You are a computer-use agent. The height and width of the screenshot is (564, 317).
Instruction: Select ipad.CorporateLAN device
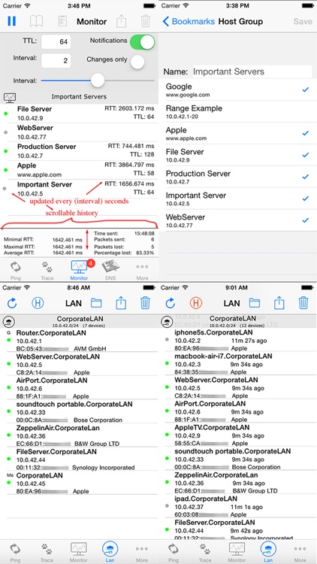(x=237, y=506)
